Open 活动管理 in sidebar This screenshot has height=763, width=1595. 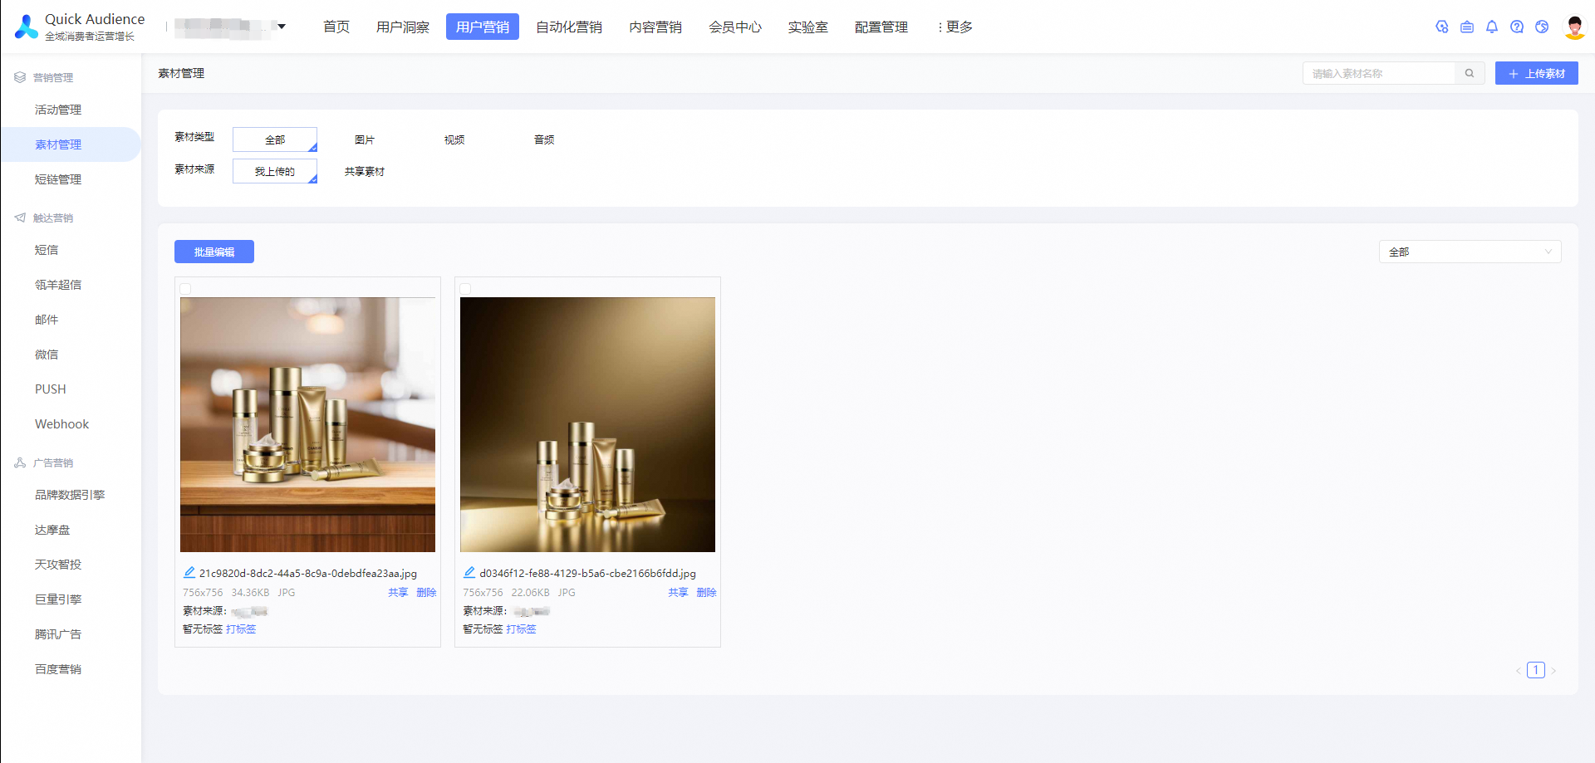click(58, 110)
